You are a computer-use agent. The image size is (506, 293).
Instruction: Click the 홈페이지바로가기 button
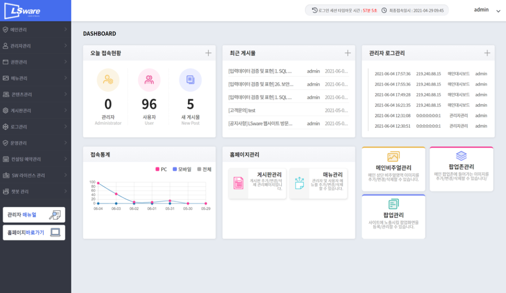[34, 233]
